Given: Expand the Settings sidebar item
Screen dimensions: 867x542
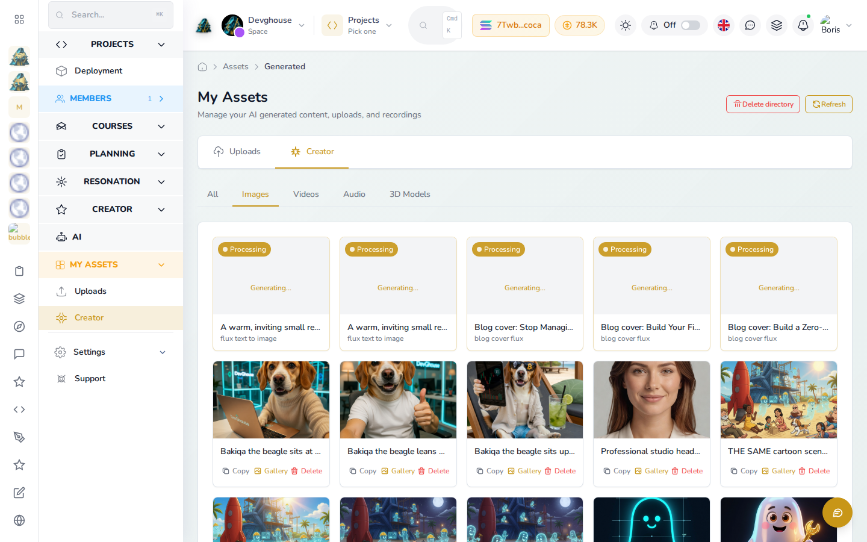Looking at the screenshot, I should click(111, 352).
